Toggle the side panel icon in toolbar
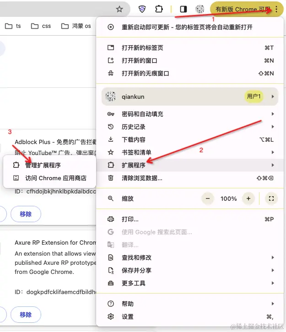 pos(183,9)
